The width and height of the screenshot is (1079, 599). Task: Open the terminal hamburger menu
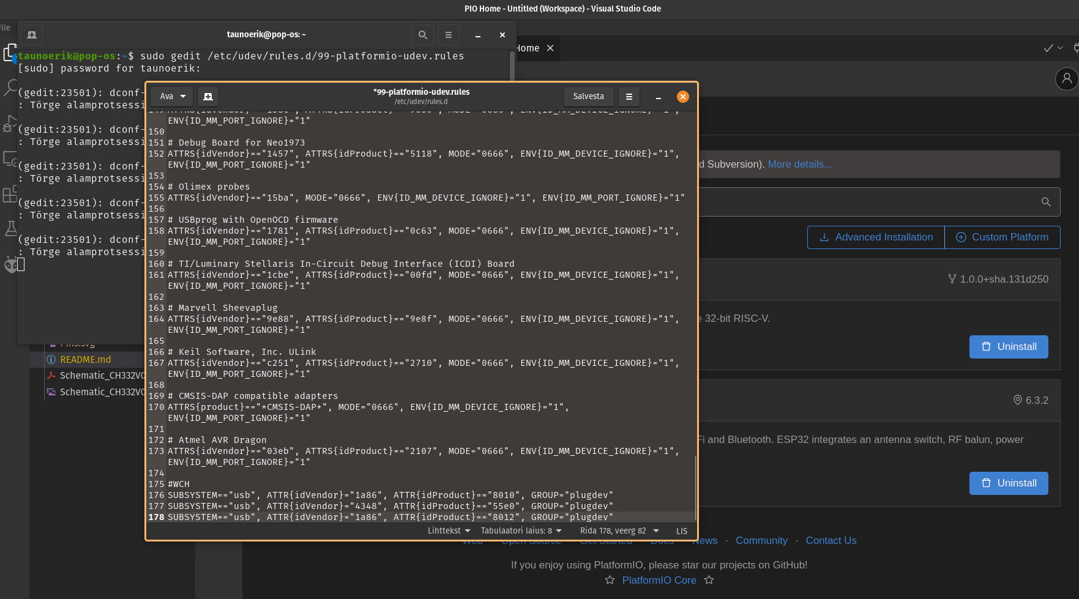(x=448, y=35)
